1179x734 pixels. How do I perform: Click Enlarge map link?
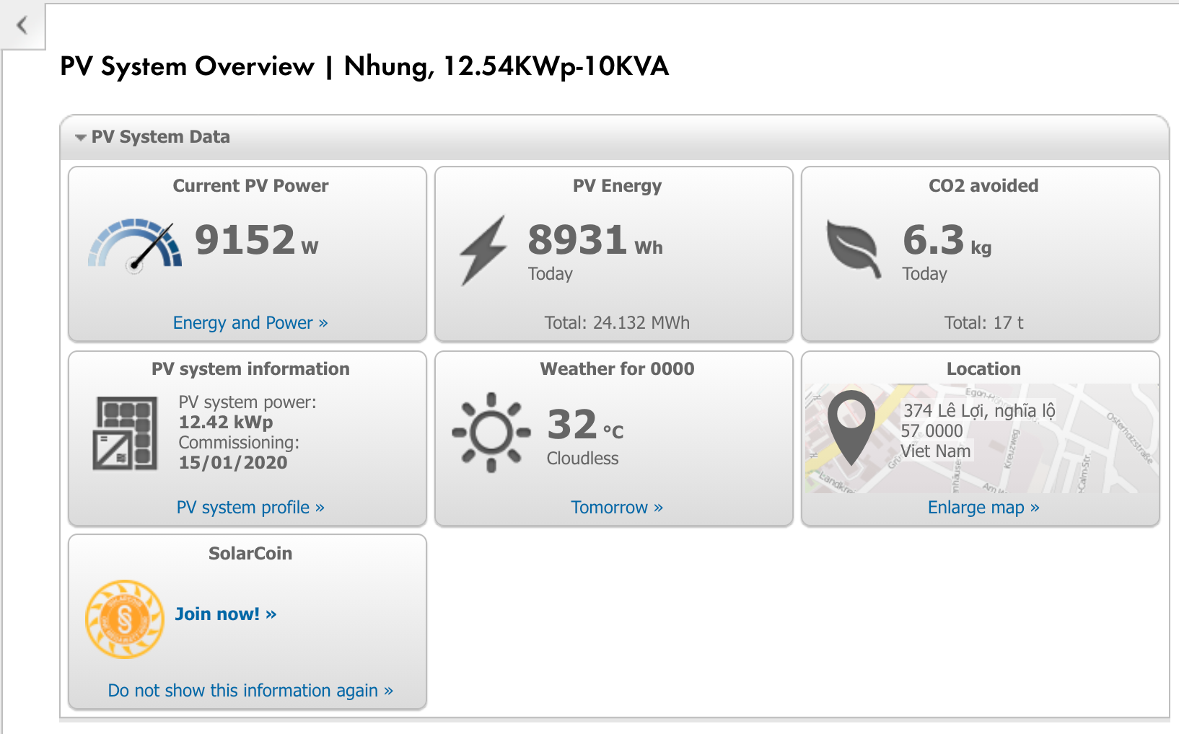click(983, 508)
